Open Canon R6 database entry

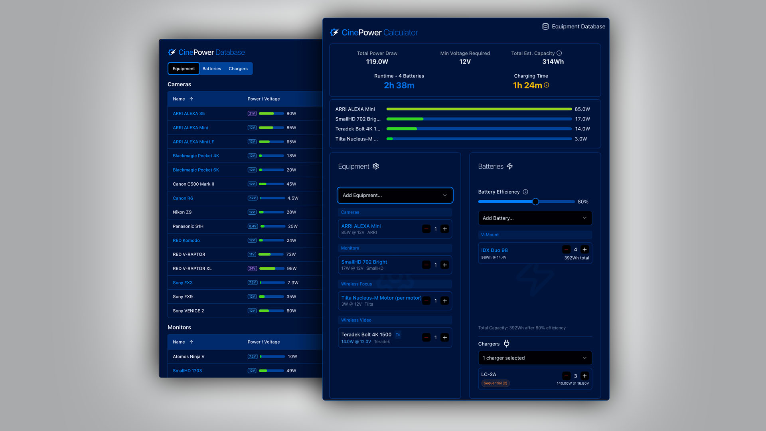pos(183,198)
